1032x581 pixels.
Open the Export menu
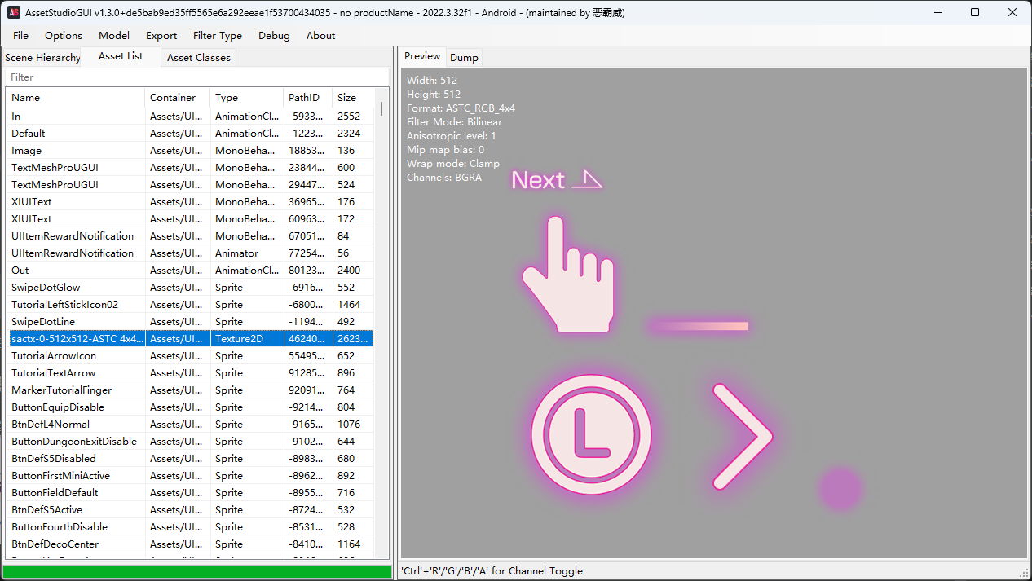(161, 36)
